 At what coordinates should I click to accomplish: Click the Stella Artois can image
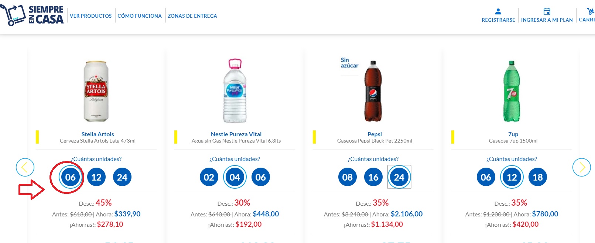coord(96,91)
